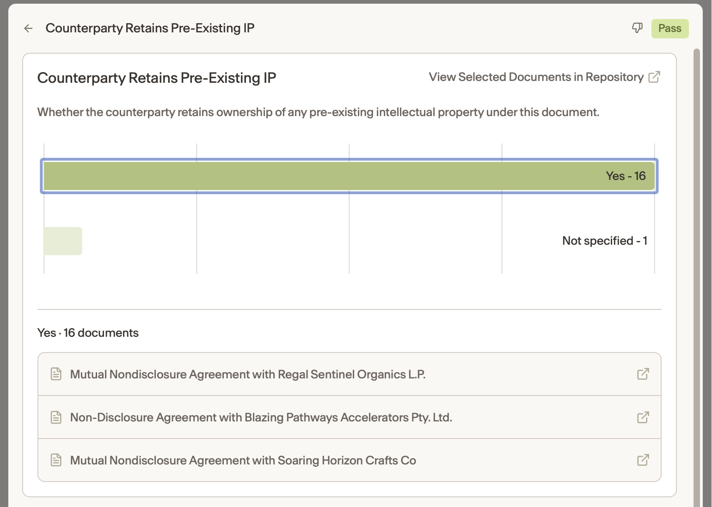Click the description text about pre-existing intellectual property
This screenshot has width=712, height=507.
(318, 112)
